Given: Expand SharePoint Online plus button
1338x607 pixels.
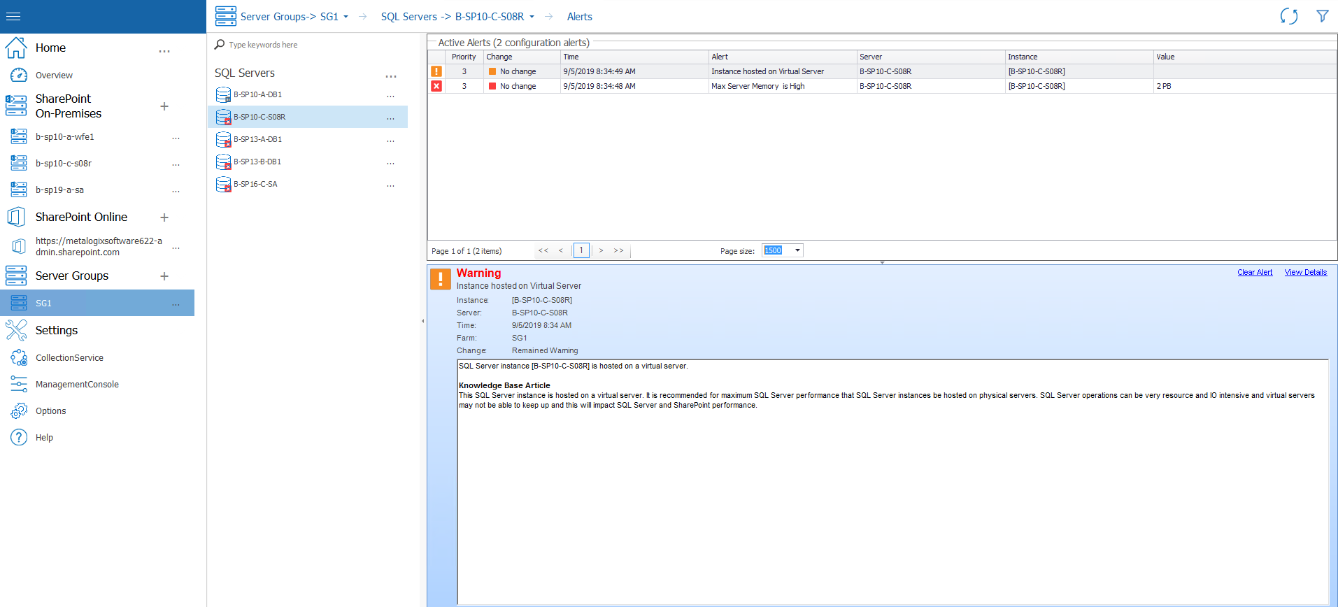Looking at the screenshot, I should 164,217.
